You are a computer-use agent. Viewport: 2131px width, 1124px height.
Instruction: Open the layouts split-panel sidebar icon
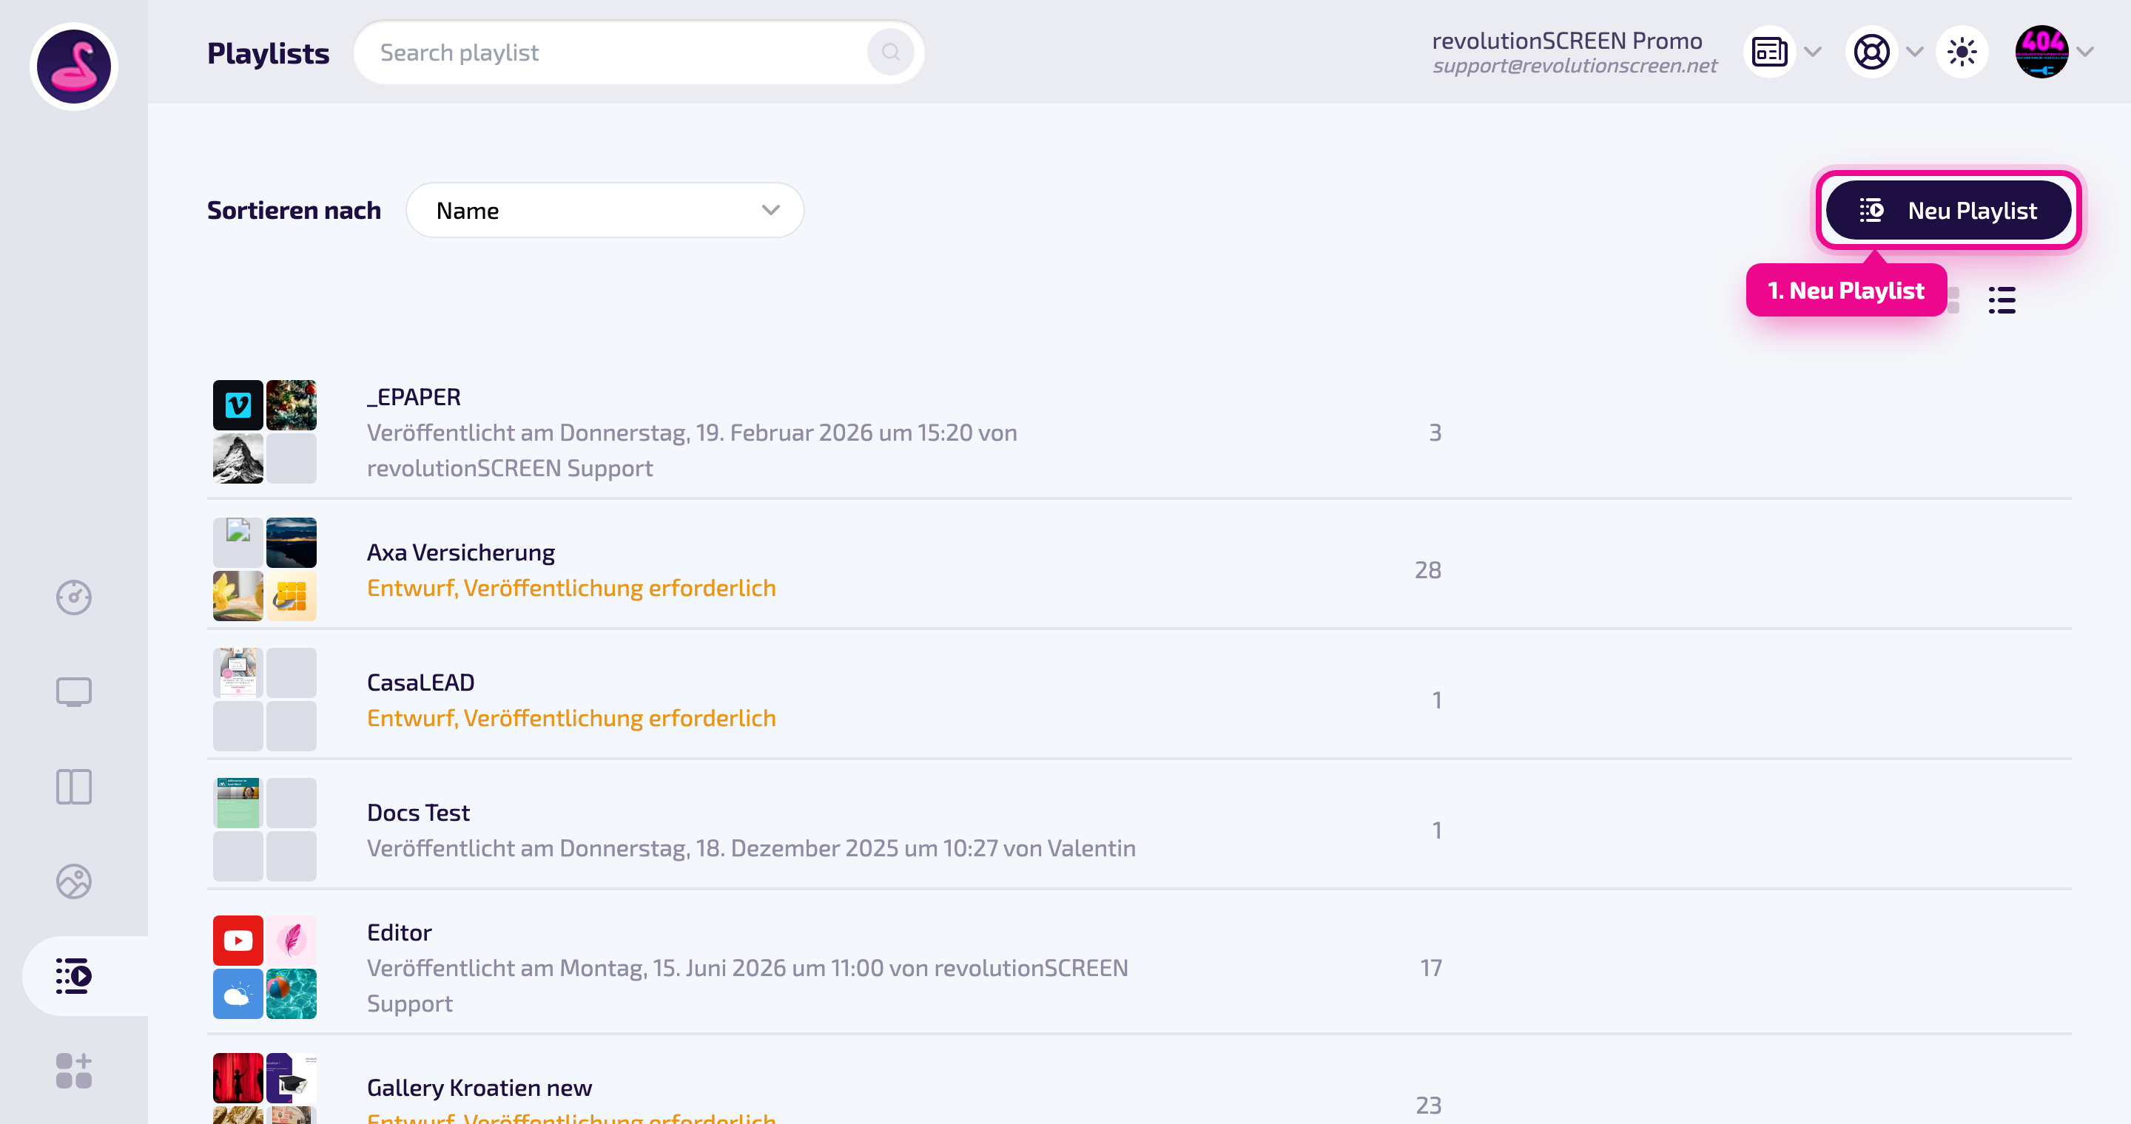[x=74, y=787]
